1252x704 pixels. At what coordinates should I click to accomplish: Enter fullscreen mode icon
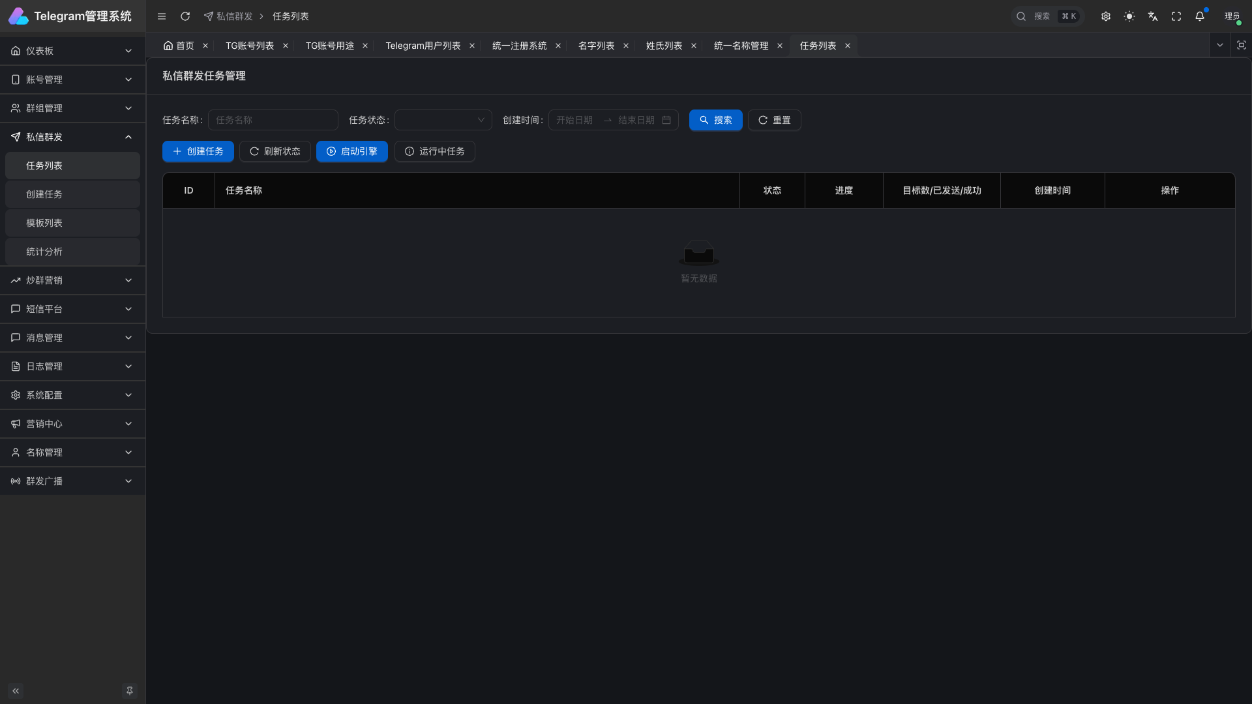(x=1176, y=16)
